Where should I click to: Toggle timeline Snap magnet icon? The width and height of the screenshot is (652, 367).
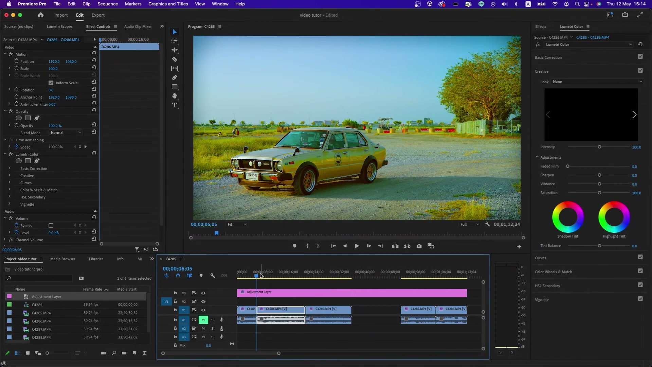[178, 276]
